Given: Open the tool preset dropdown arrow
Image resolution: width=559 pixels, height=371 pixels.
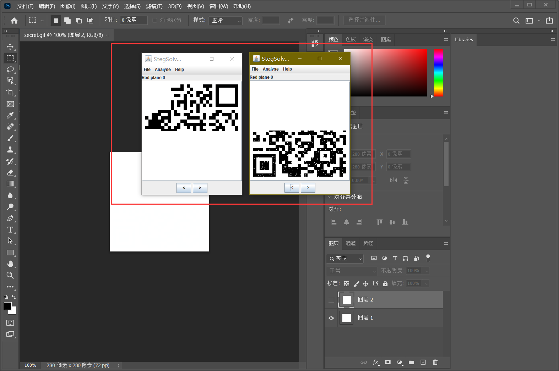Looking at the screenshot, I should [42, 21].
